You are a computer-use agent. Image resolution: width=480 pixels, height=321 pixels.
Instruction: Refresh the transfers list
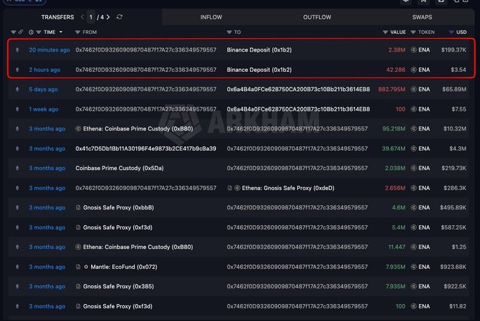(119, 17)
